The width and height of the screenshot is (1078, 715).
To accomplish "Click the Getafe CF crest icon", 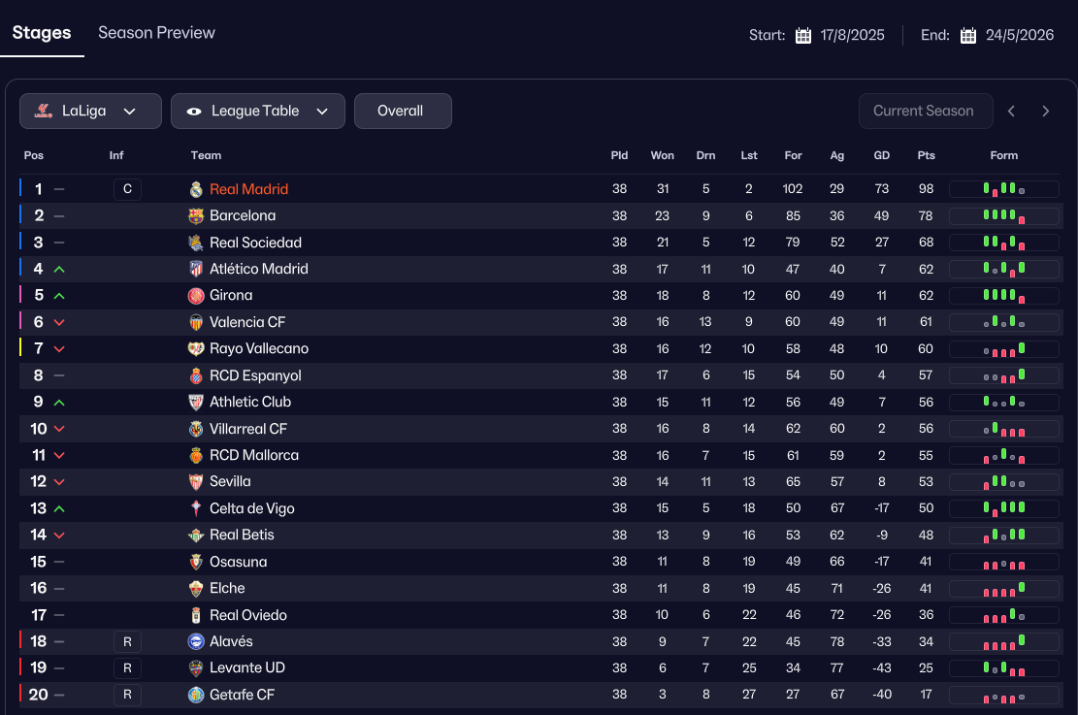I will click(x=196, y=695).
